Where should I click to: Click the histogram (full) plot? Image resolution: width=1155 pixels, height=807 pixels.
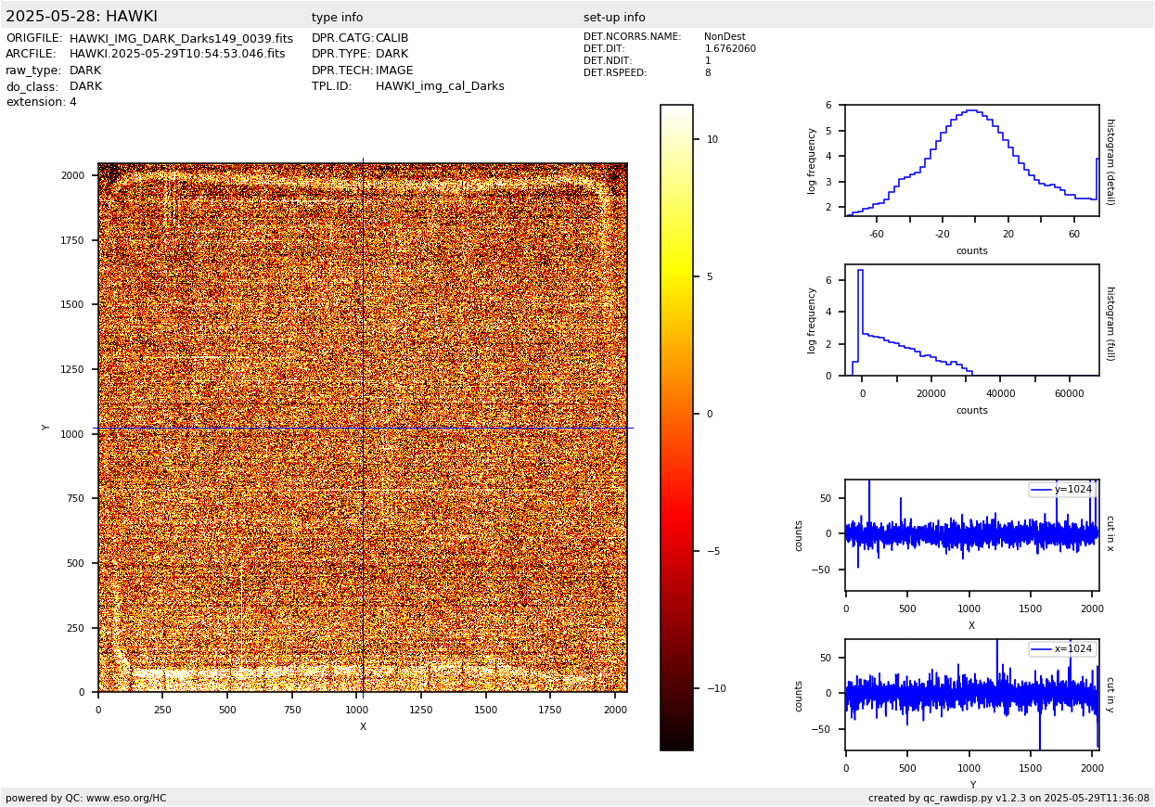971,320
